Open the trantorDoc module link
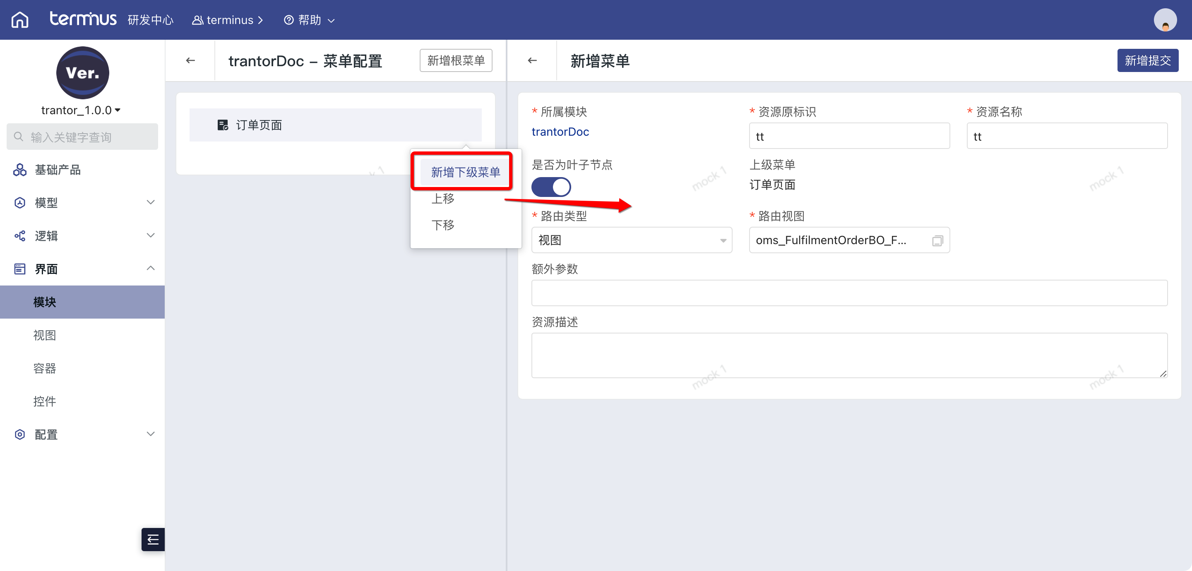This screenshot has height=571, width=1192. click(x=560, y=132)
